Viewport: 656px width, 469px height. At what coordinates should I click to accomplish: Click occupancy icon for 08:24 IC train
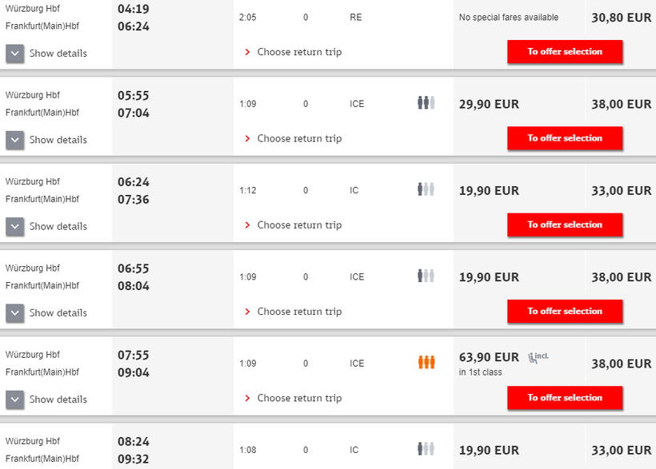click(x=426, y=449)
